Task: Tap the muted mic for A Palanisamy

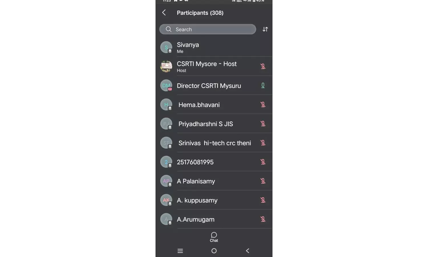Action: coord(263,181)
